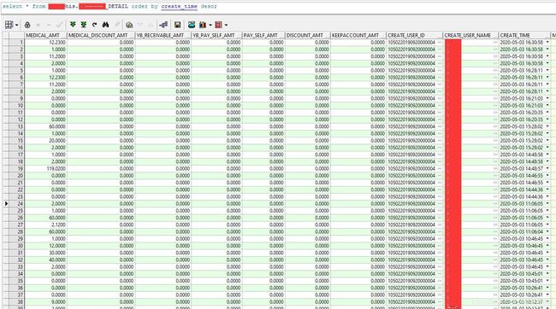Click CREATE_USER_ID value in row 7

(x=411, y=85)
